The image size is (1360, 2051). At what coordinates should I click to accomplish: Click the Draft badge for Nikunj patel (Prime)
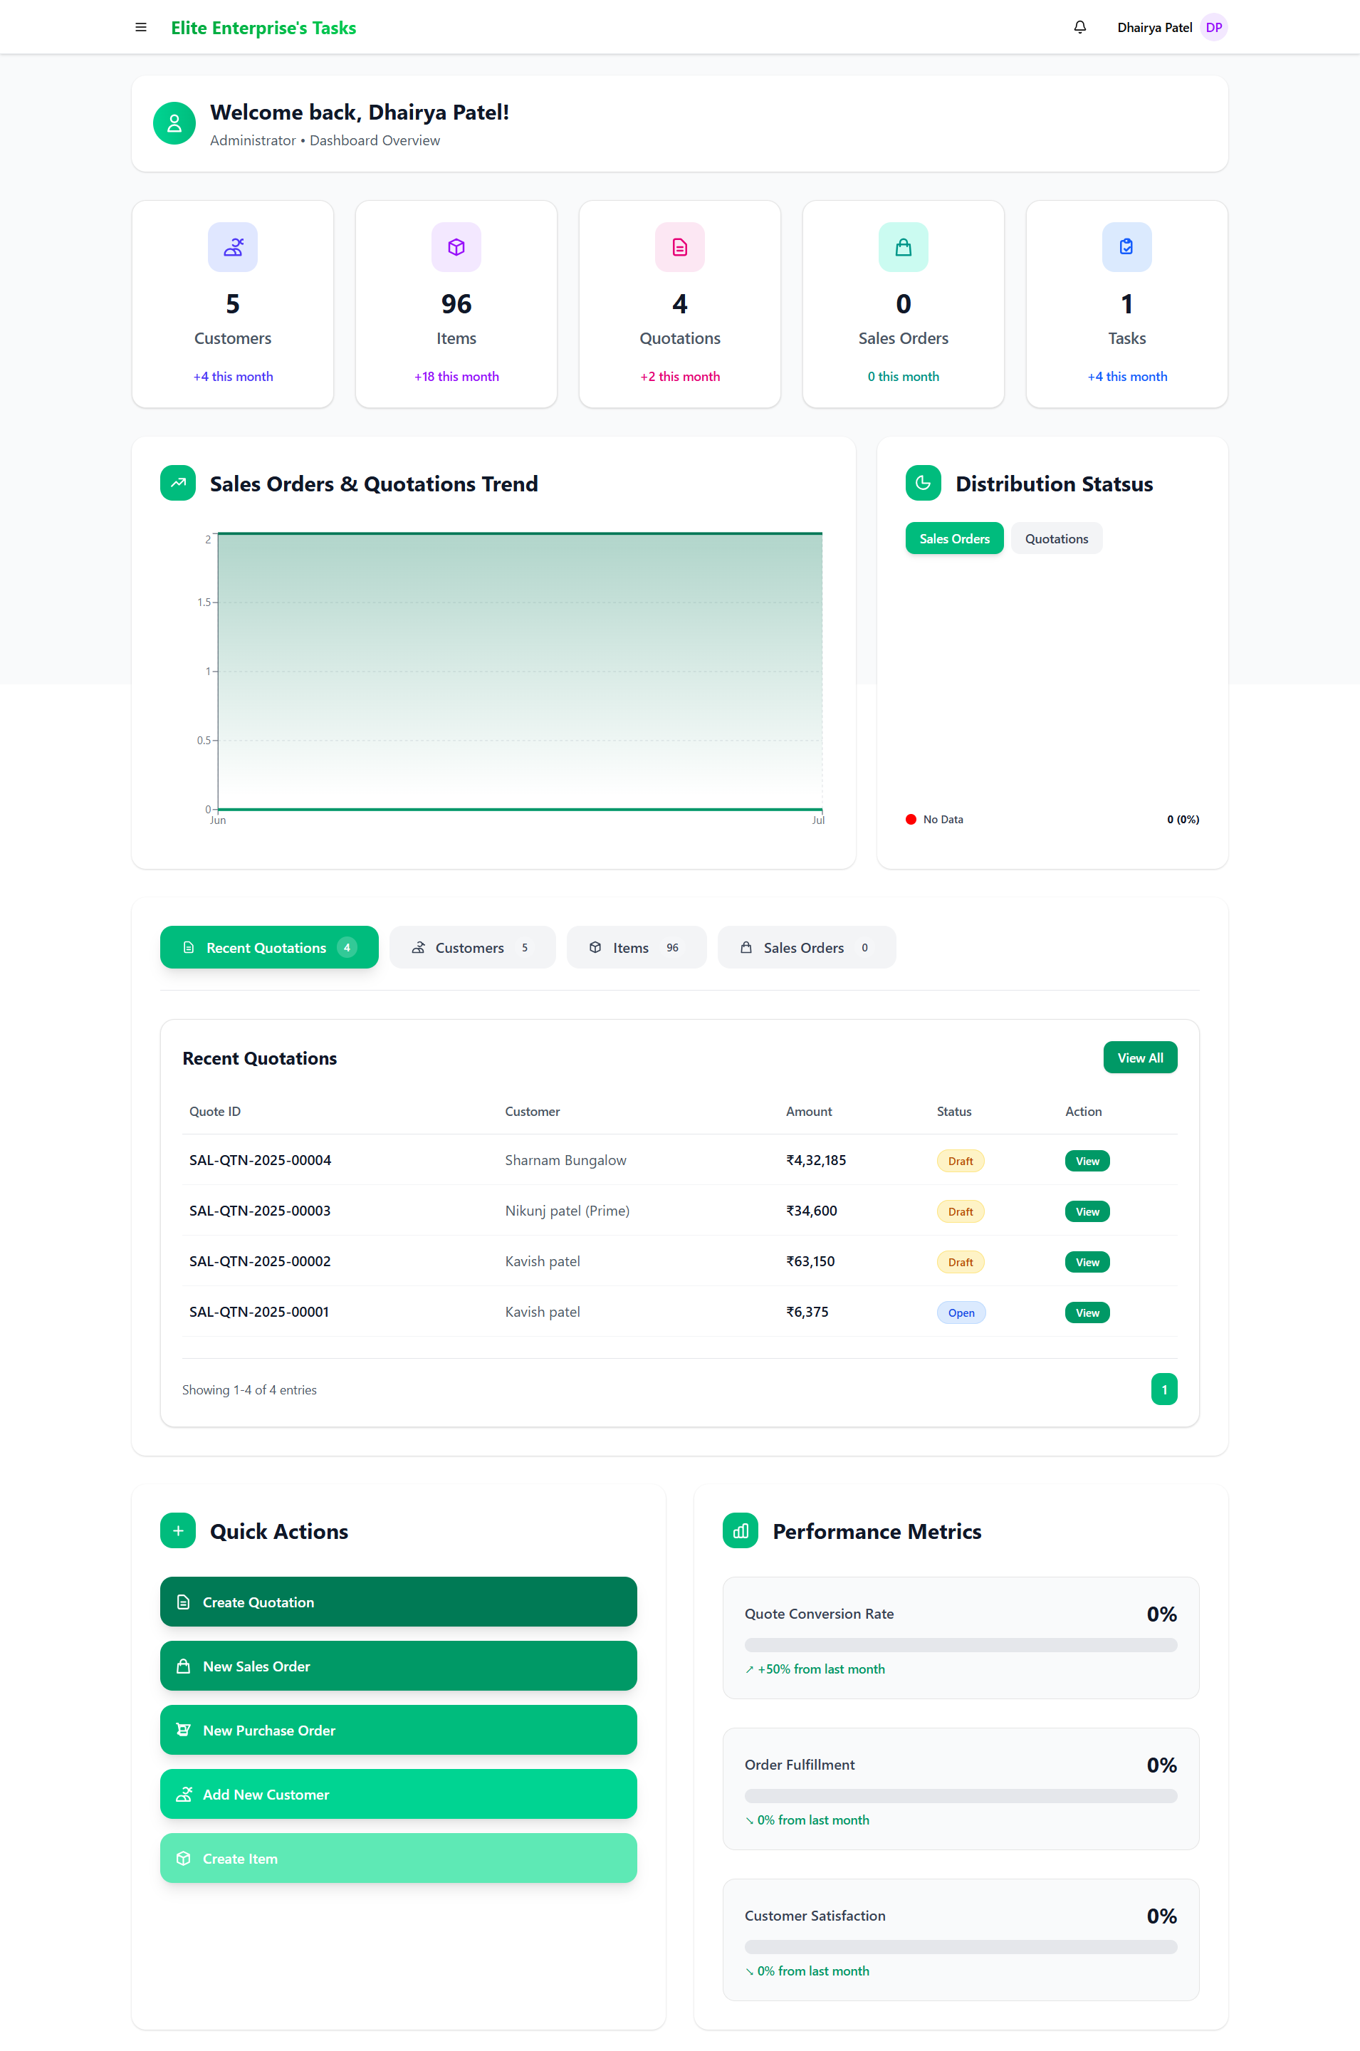960,1211
